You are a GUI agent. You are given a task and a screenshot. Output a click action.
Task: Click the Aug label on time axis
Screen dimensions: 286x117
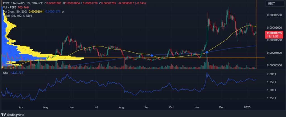pos(121,107)
